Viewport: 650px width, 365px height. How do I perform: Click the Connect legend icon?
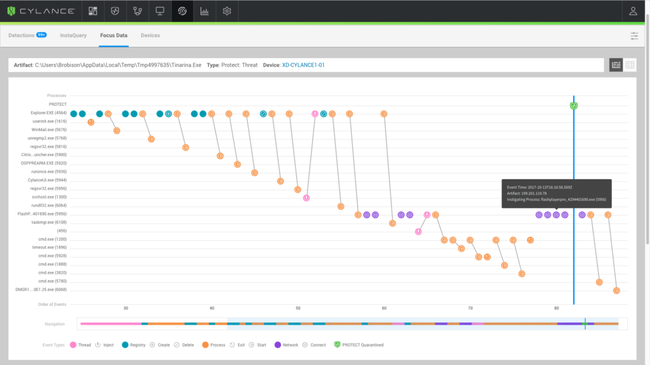click(305, 345)
